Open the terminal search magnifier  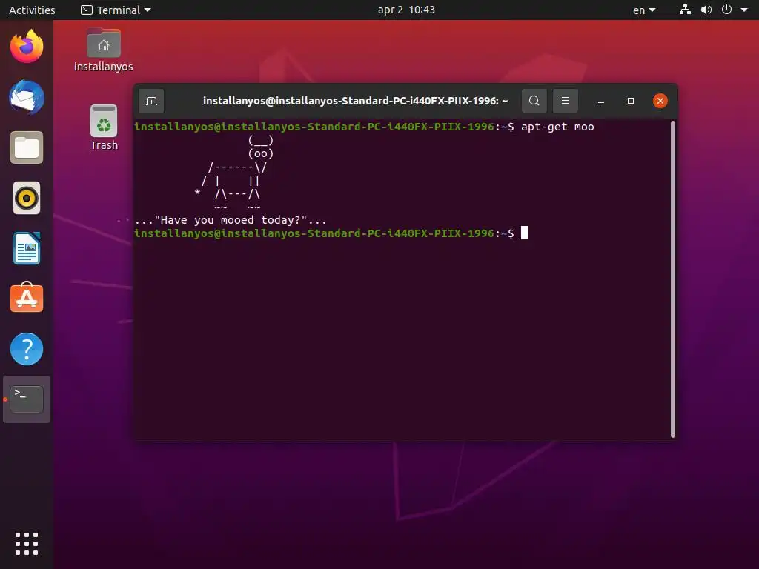(x=534, y=101)
